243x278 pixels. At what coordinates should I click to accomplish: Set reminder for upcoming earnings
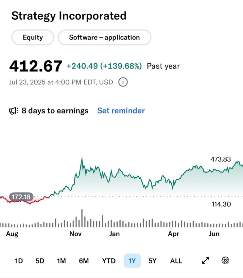121,110
